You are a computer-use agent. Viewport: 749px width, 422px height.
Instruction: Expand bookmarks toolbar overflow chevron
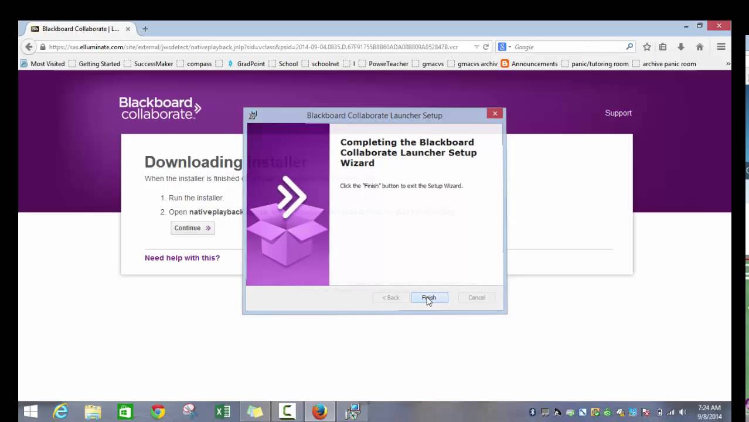click(x=728, y=63)
